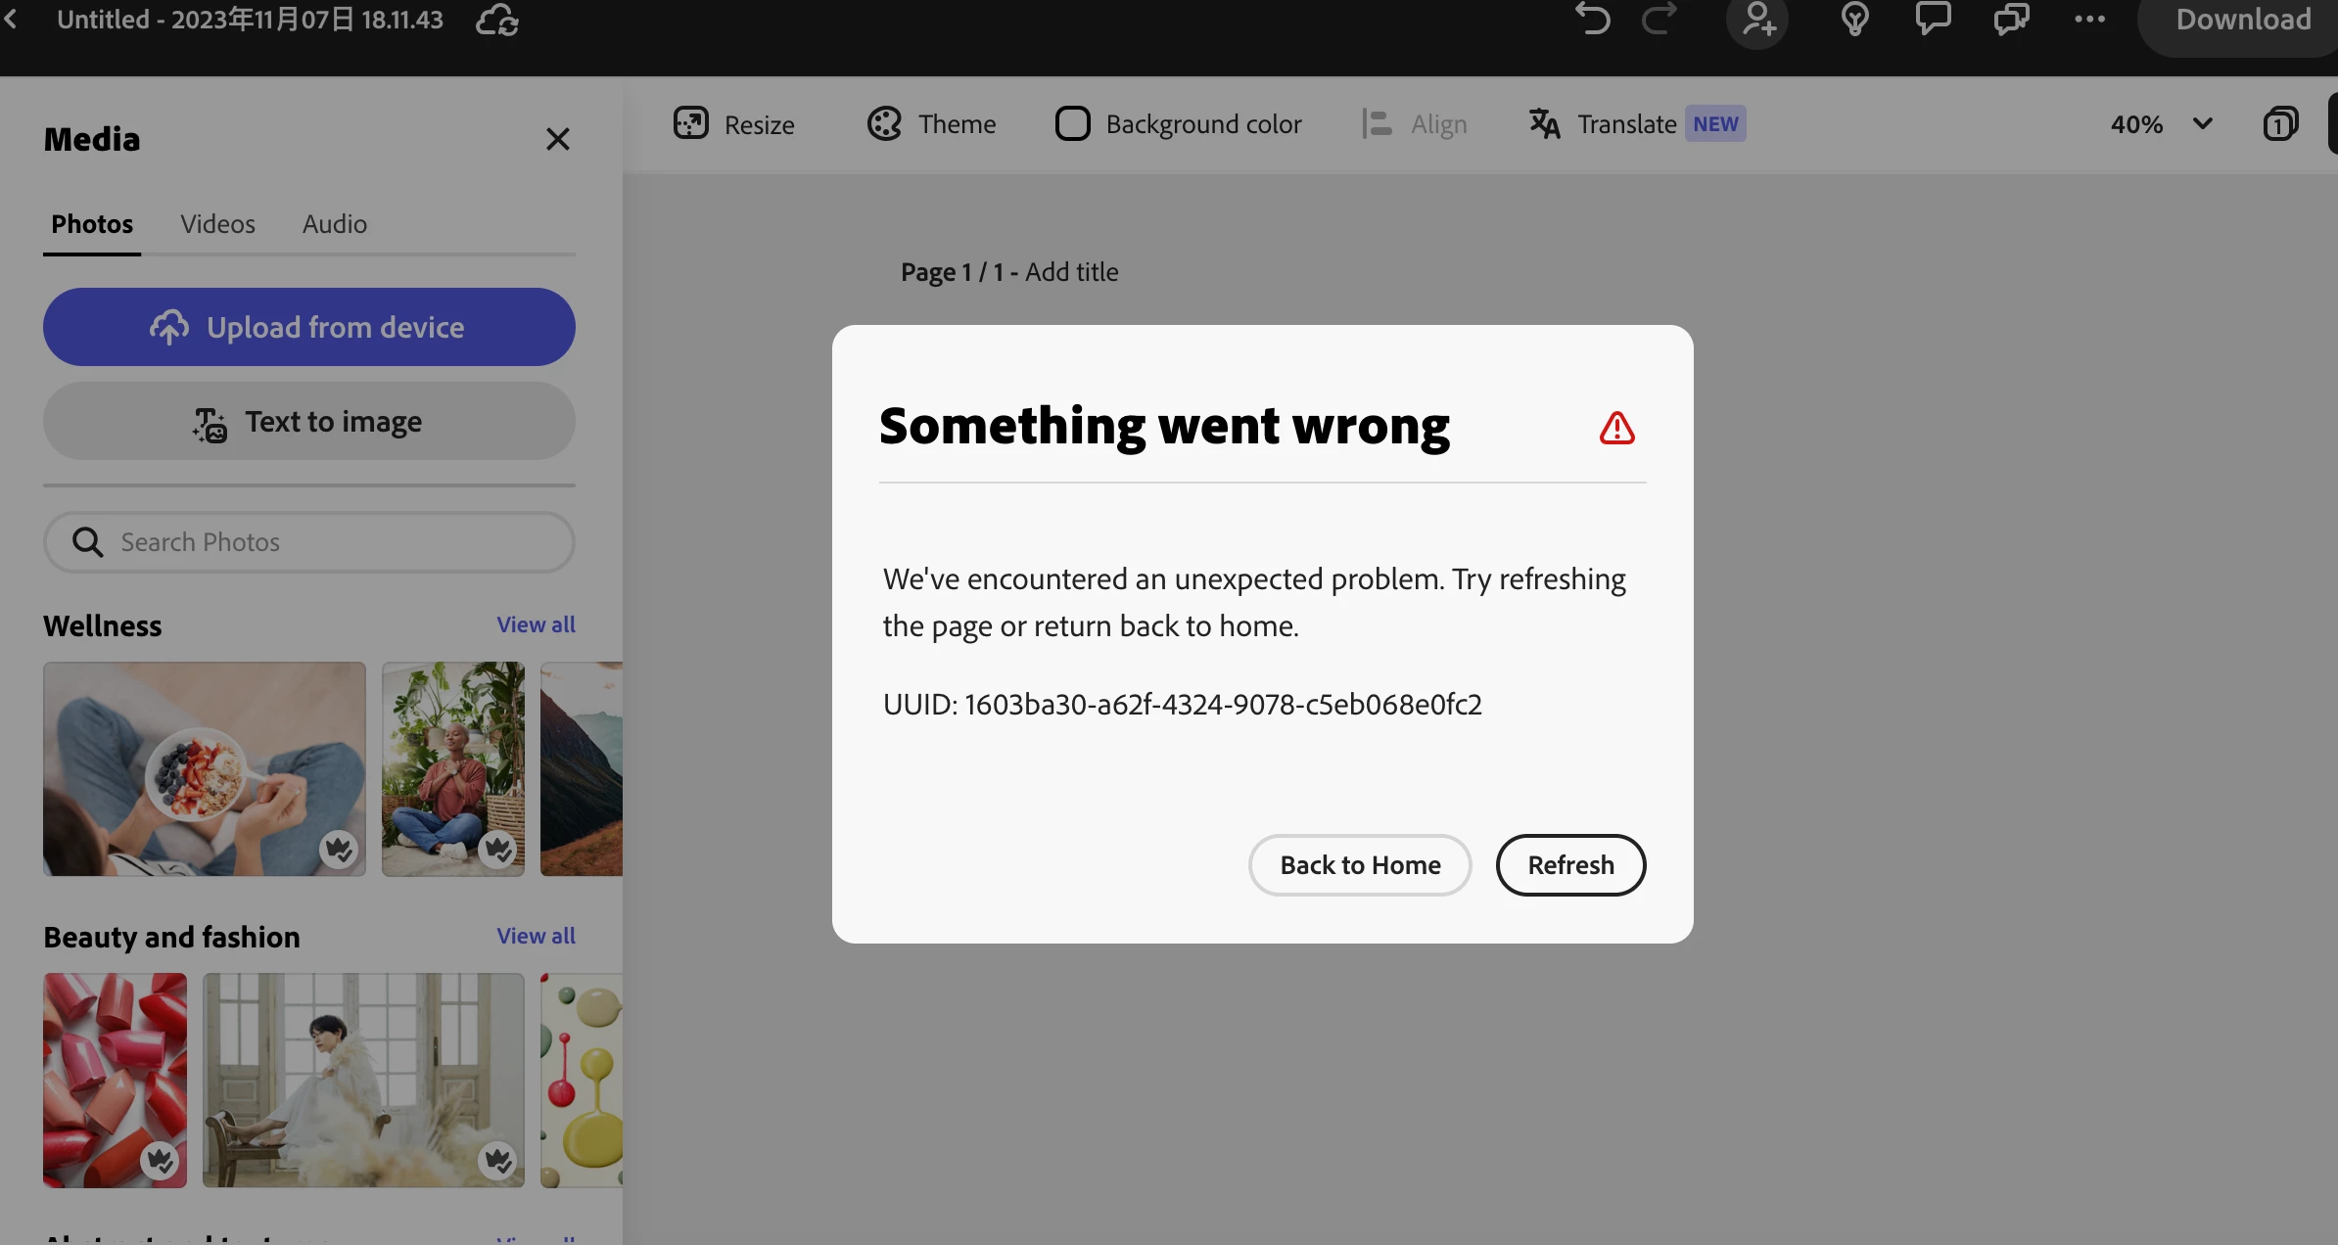This screenshot has width=2338, height=1245.
Task: Switch to the Audio tab
Action: 335,224
